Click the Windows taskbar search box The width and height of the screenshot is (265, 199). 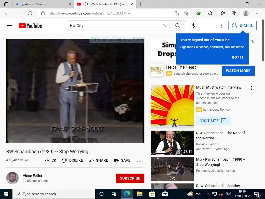pyautogui.click(x=54, y=194)
